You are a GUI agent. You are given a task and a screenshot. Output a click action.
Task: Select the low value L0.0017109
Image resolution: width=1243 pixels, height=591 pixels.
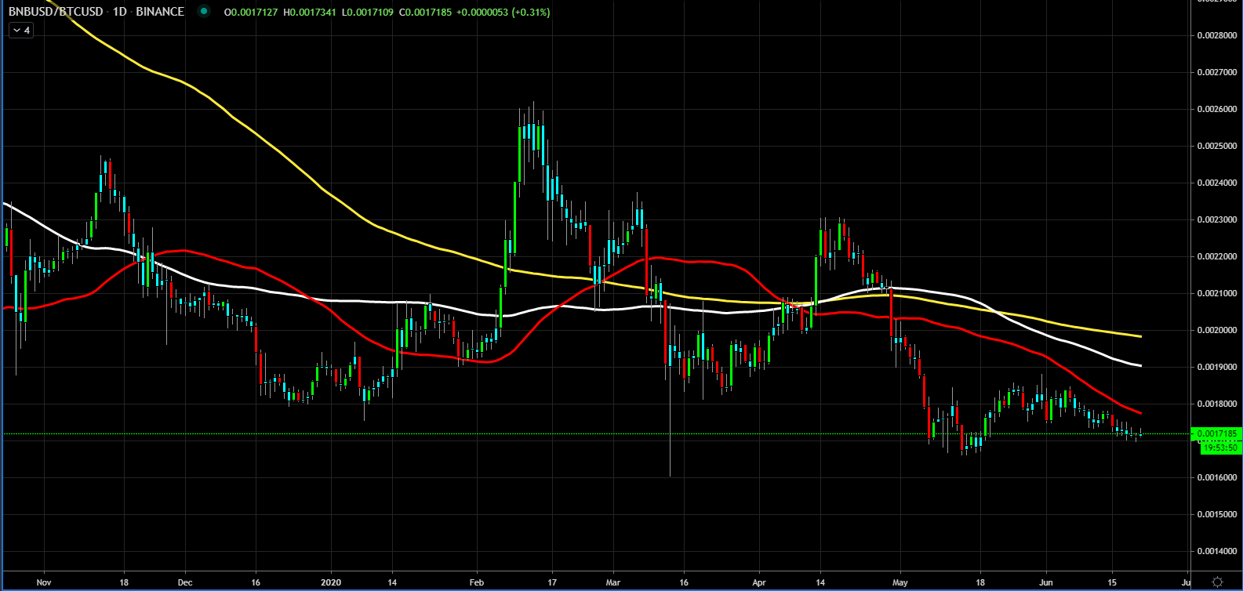[367, 13]
